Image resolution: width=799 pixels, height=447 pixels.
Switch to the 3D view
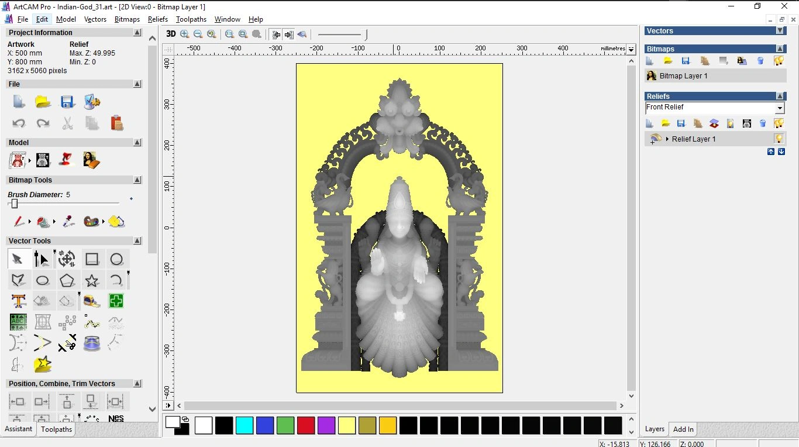pos(170,34)
